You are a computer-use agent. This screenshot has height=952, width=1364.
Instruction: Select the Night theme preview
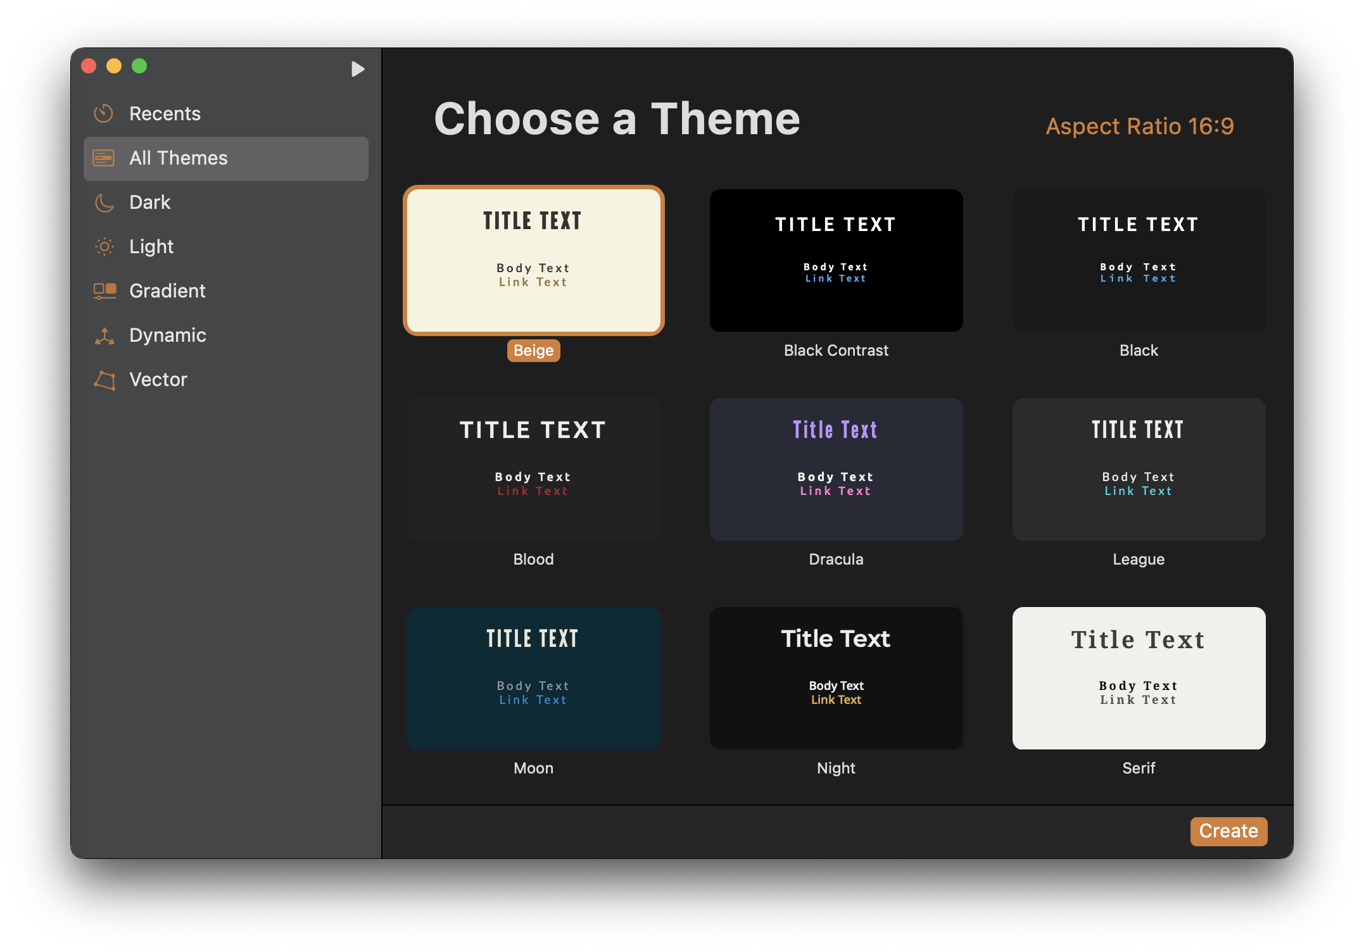pyautogui.click(x=836, y=678)
